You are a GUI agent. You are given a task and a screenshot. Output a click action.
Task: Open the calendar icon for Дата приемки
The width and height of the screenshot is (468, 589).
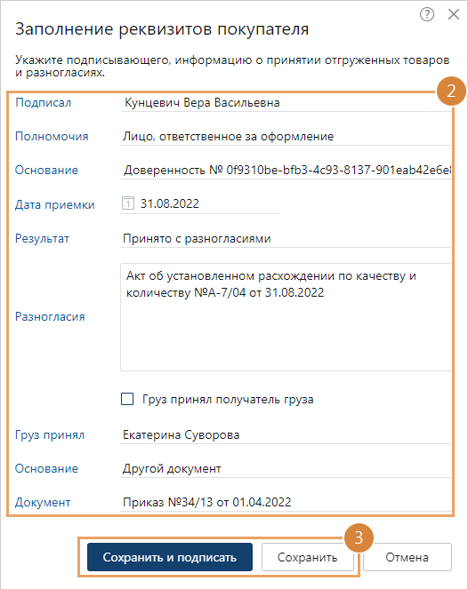point(128,203)
